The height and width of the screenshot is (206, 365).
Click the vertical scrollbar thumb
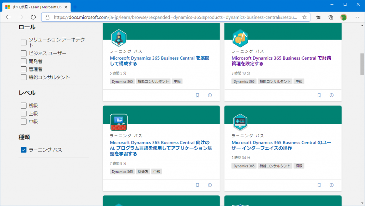click(362, 64)
